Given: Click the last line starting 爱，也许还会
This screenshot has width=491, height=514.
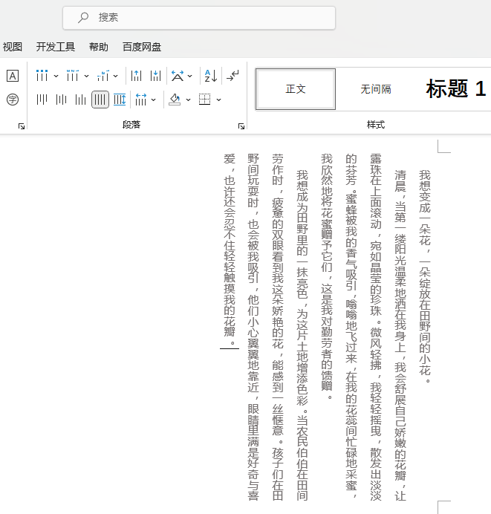Looking at the screenshot, I should tap(230, 250).
